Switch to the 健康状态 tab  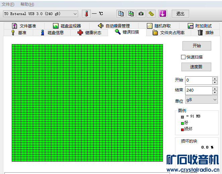coord(89,33)
